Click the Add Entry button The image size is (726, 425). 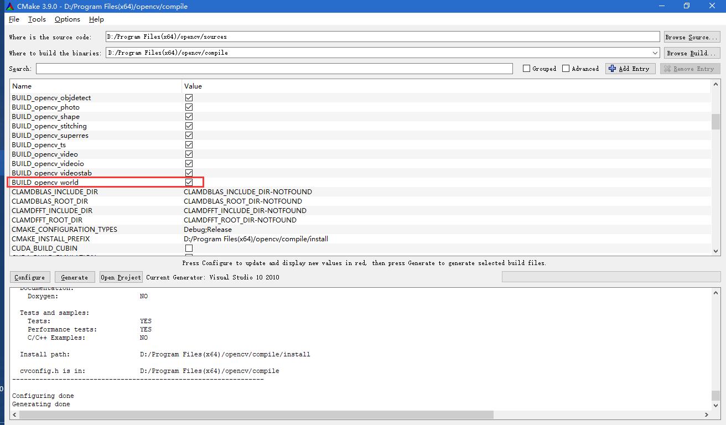pos(630,69)
